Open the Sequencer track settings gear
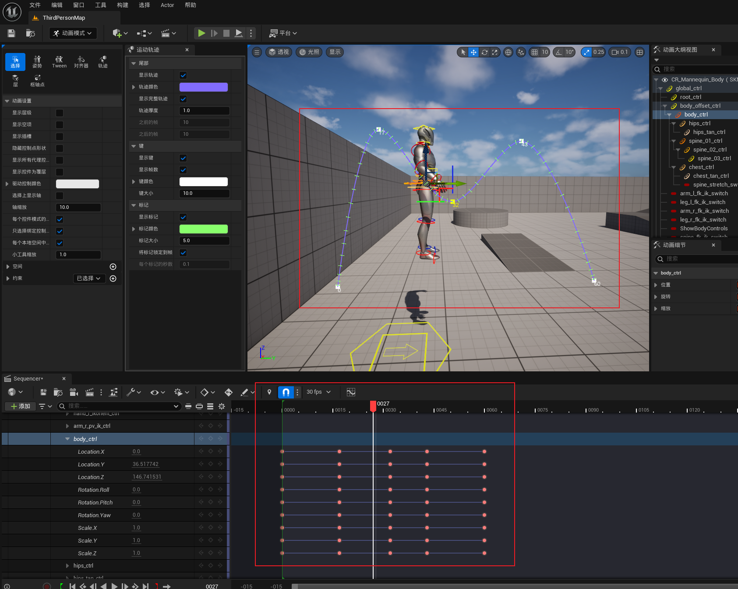The image size is (738, 589). tap(222, 406)
